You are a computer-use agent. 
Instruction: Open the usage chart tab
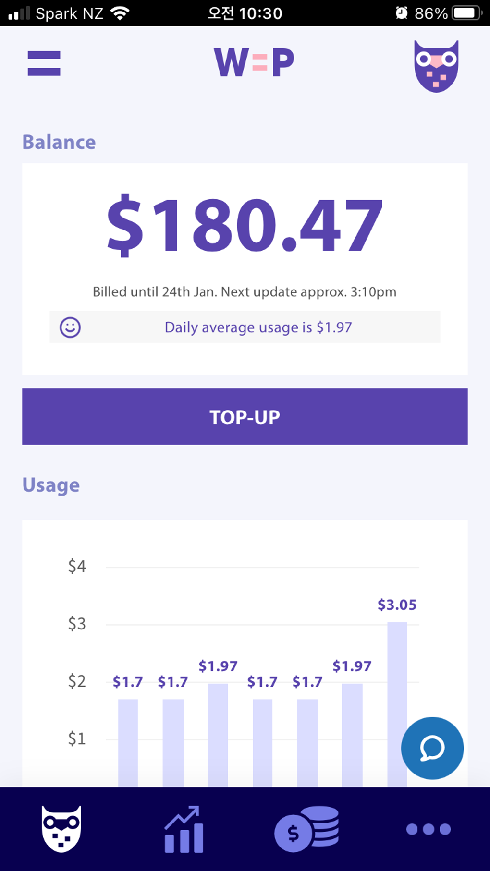pyautogui.click(x=184, y=829)
